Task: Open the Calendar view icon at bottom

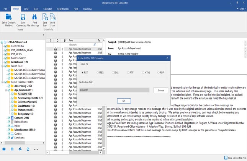Action: [x=12, y=149]
